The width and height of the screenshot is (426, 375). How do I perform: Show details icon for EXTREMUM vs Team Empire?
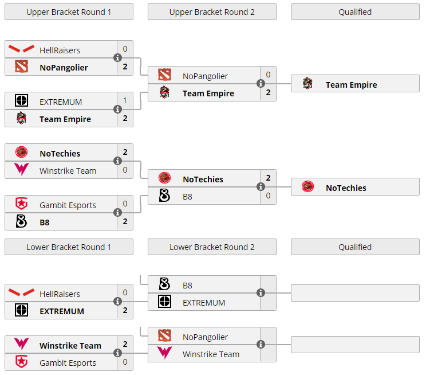117,110
